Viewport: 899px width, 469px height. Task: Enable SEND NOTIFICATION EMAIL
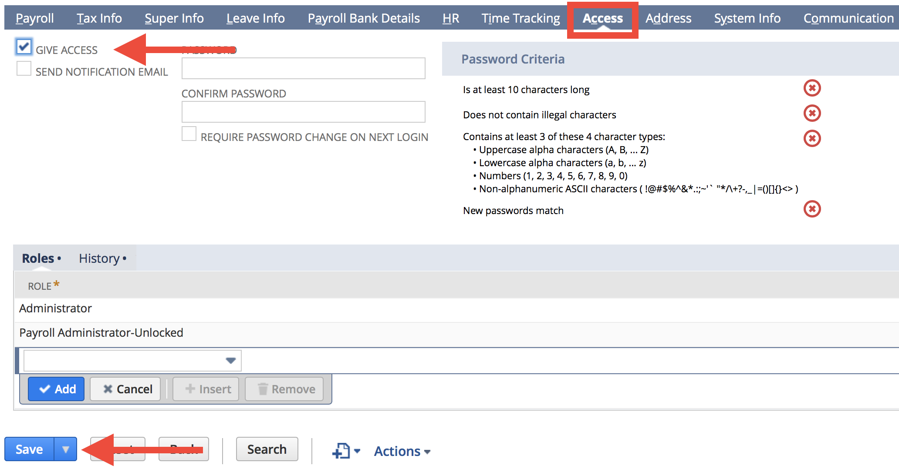[x=24, y=68]
